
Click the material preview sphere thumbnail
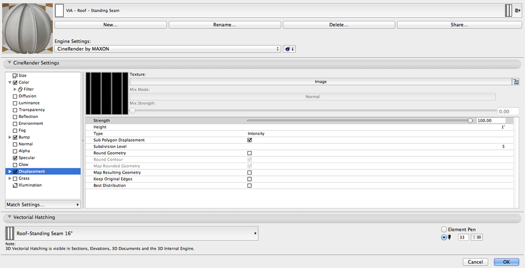[27, 28]
